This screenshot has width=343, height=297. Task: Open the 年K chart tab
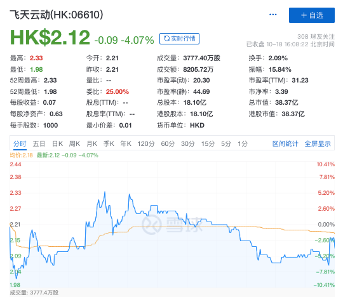(126, 143)
